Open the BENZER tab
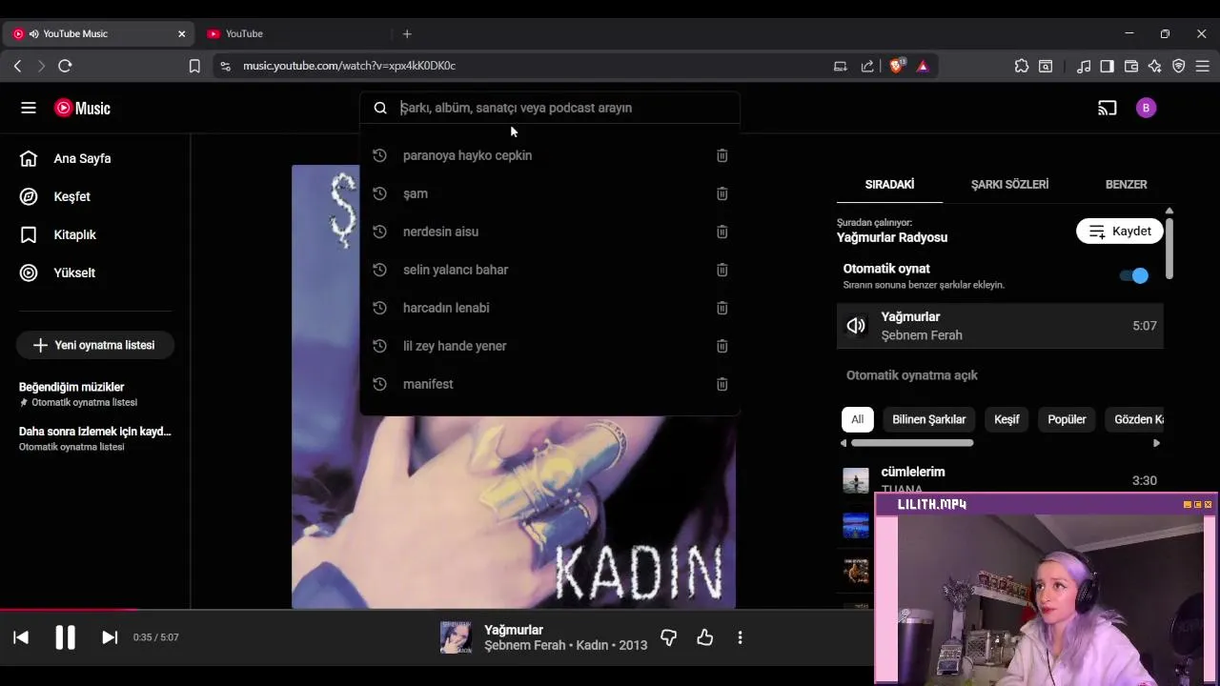 point(1126,184)
